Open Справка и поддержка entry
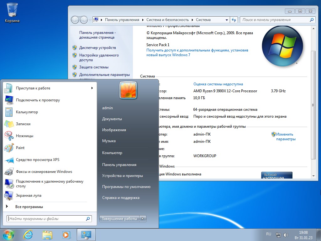Screen dimensions: 321x241 (121, 198)
